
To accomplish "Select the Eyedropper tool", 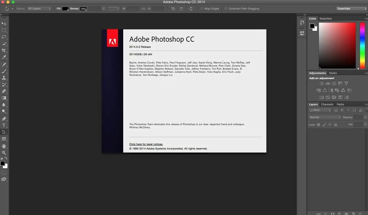I will [x=4, y=57].
